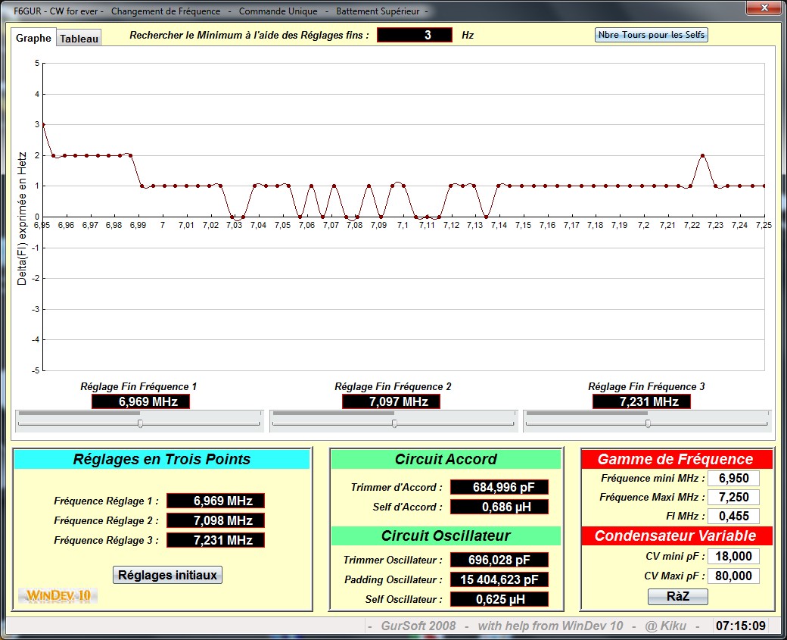
Task: Close the F6GUR application window
Action: (x=763, y=8)
